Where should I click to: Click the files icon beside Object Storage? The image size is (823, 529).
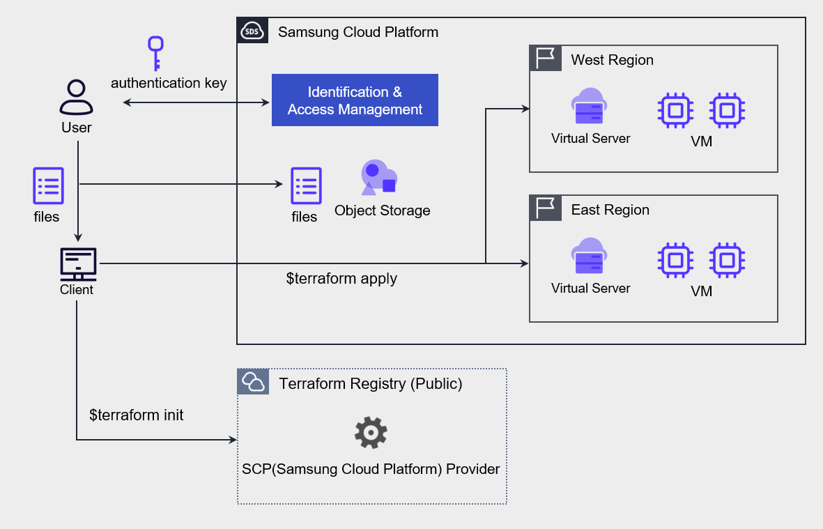click(x=306, y=185)
